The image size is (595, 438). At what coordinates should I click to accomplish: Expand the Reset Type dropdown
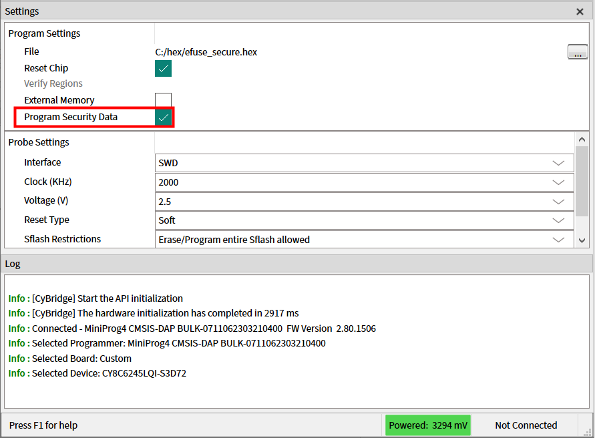click(x=364, y=220)
